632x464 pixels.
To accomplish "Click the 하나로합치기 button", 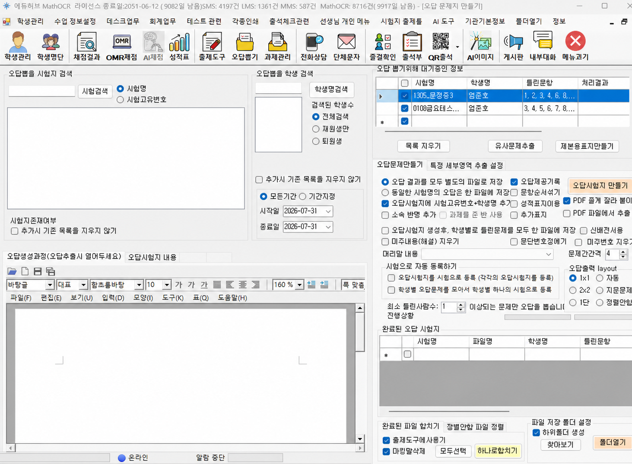I will [x=497, y=451].
